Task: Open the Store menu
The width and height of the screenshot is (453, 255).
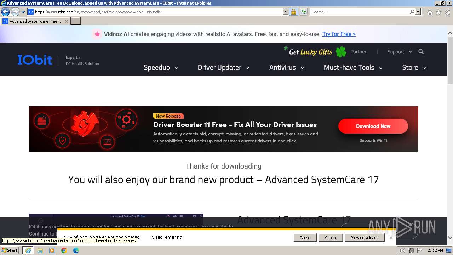Action: tap(414, 67)
